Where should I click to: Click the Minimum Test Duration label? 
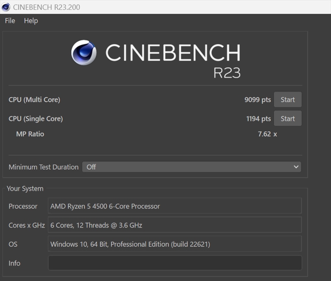point(43,167)
